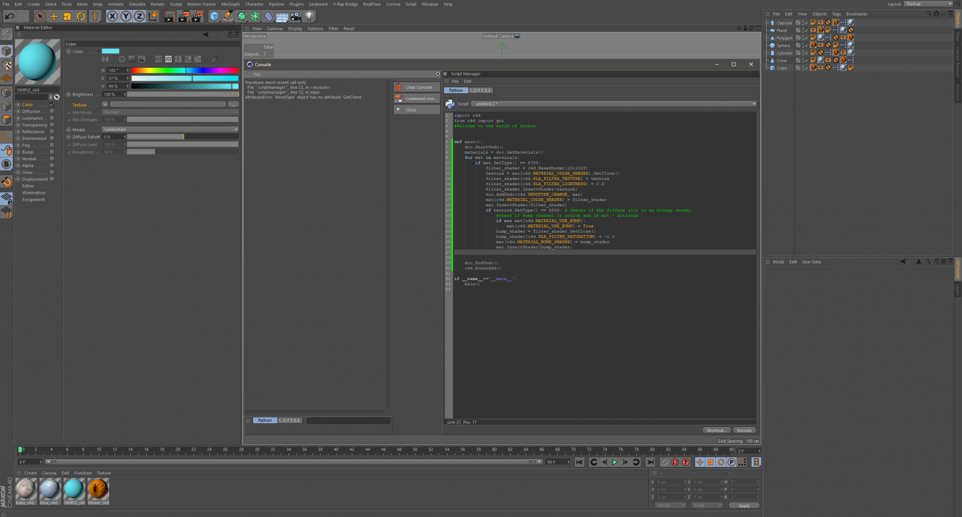The width and height of the screenshot is (962, 517).
Task: Click the Cube primitive icon
Action: [214, 16]
